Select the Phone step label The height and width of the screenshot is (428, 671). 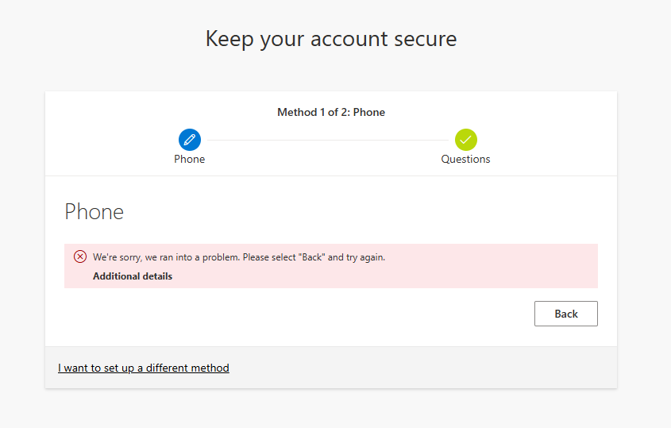click(190, 160)
